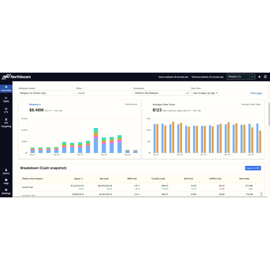Open the Date Filter dropdown
The height and width of the screenshot is (270, 270).
(205, 93)
